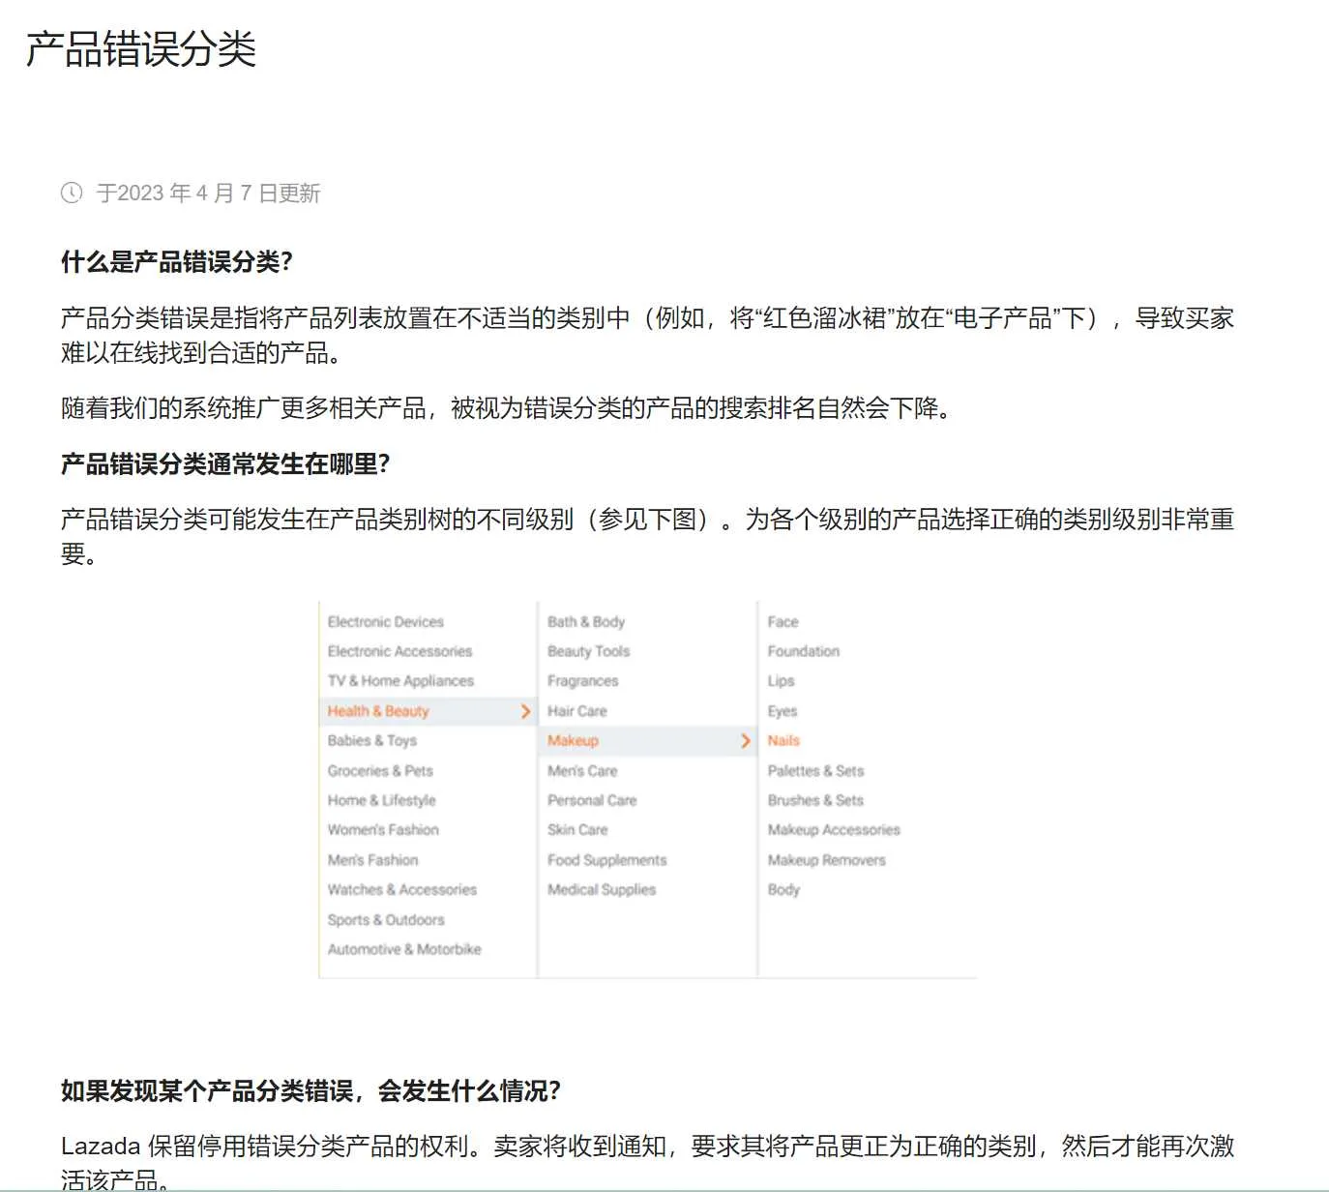Select the Nails subcategory
Image resolution: width=1329 pixels, height=1192 pixels.
[783, 740]
